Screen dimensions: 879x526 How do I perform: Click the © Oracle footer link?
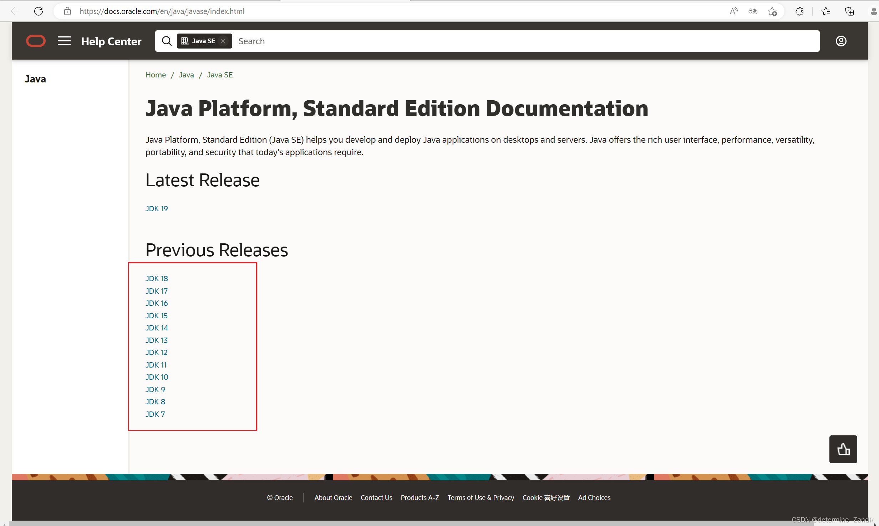click(280, 498)
